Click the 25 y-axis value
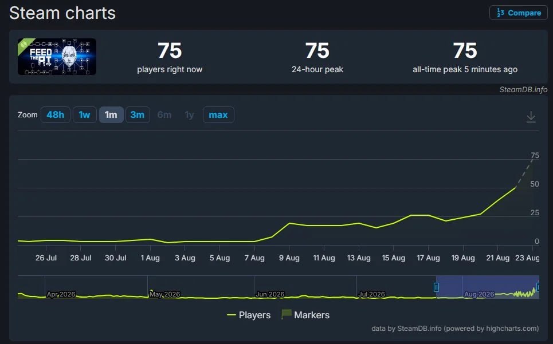Image resolution: width=553 pixels, height=344 pixels. point(535,213)
